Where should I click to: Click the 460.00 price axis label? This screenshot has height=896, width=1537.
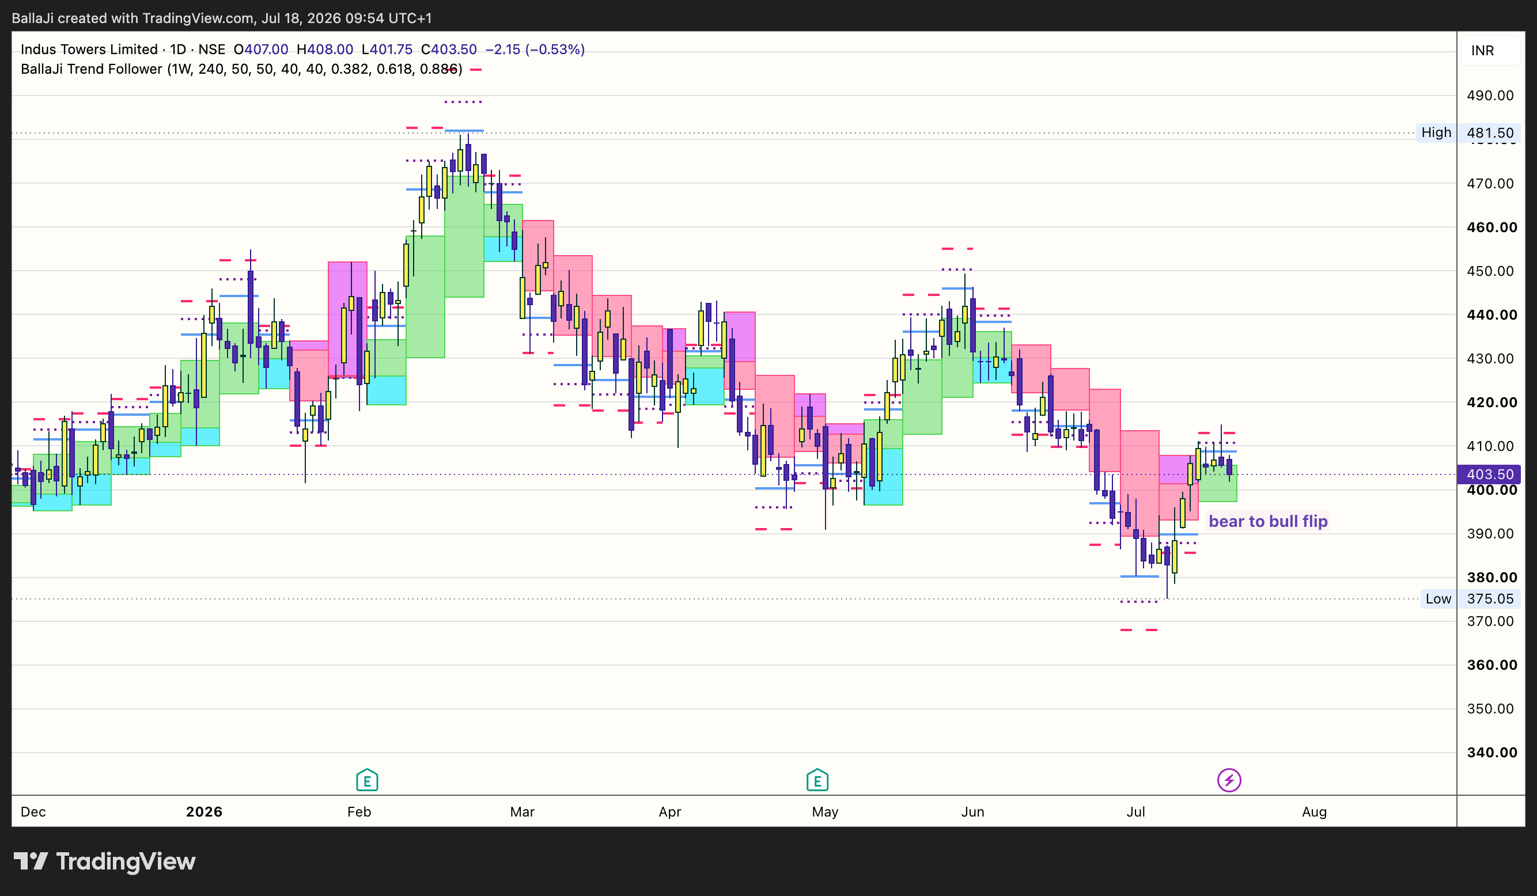(1492, 227)
